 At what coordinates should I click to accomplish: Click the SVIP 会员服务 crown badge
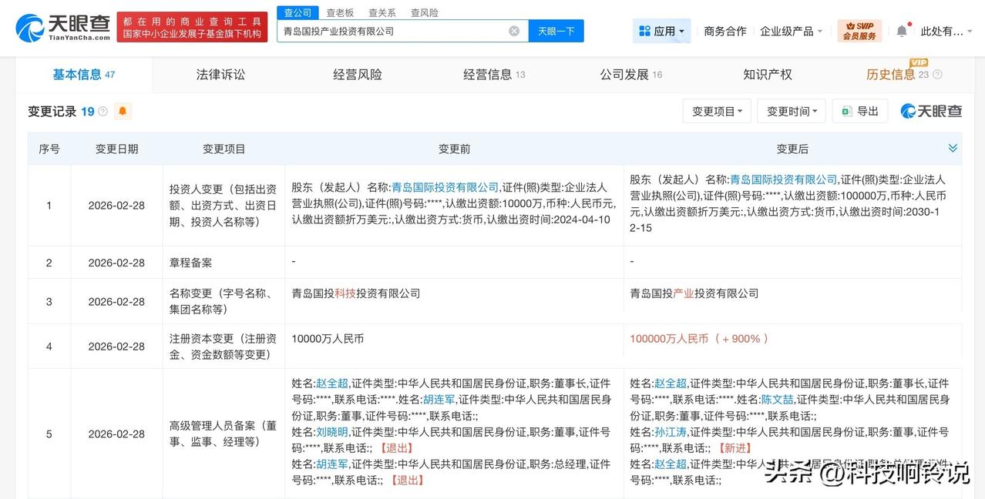pos(859,28)
